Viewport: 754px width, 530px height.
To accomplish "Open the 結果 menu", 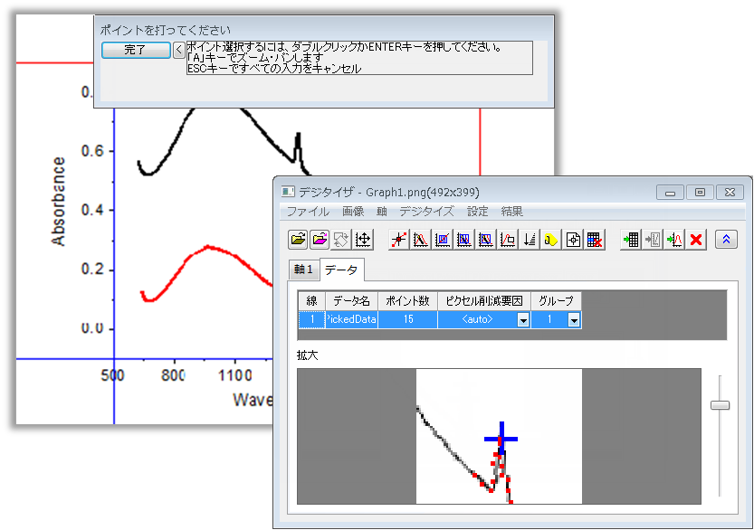I will click(511, 212).
